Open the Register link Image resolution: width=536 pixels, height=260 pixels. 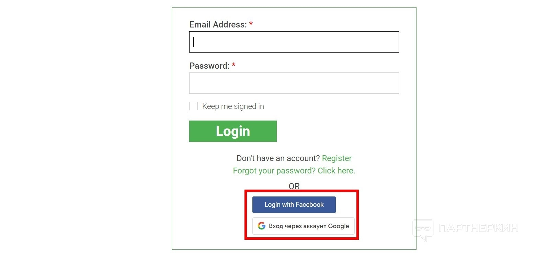[337, 158]
